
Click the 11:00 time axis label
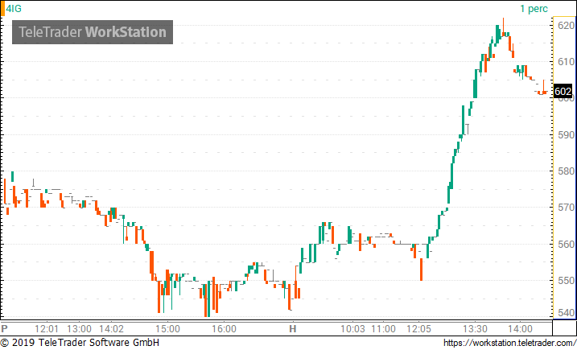click(383, 328)
